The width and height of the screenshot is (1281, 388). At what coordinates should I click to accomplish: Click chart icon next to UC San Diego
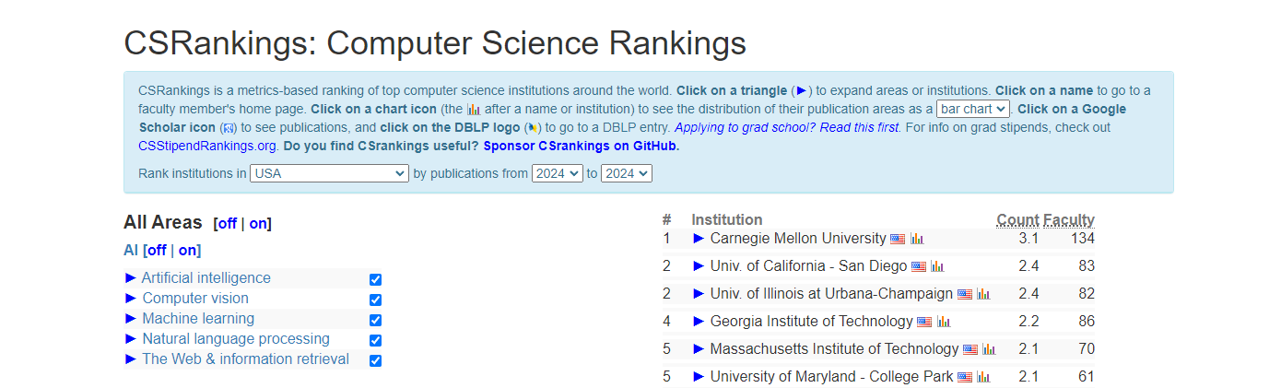[937, 266]
